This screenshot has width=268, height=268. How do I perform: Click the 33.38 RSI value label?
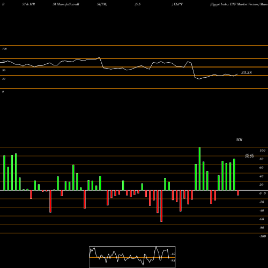coord(247,72)
